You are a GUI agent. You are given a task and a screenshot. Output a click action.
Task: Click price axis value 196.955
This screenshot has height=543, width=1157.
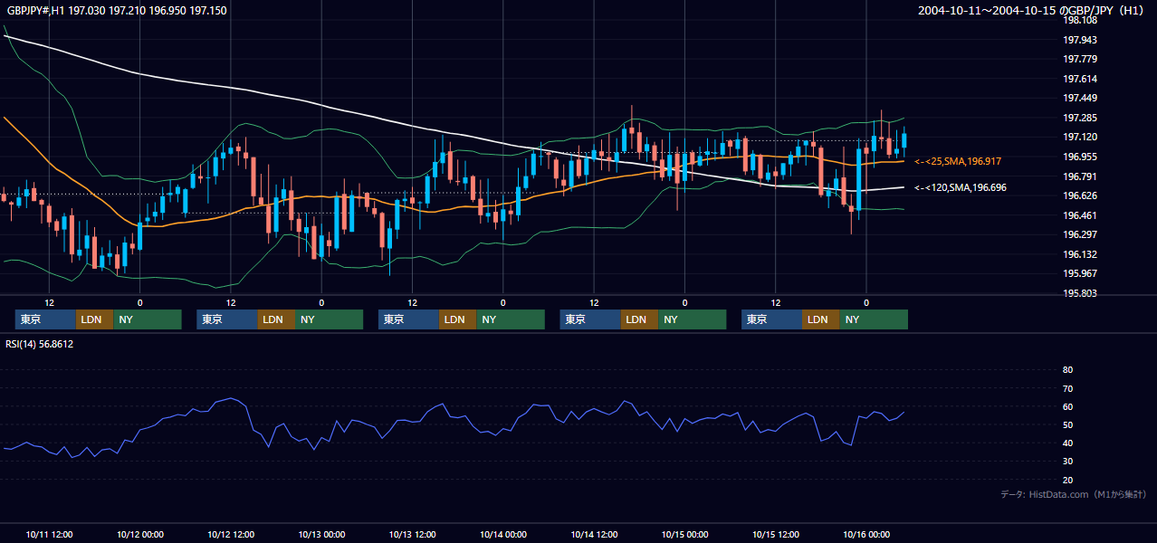click(1079, 157)
